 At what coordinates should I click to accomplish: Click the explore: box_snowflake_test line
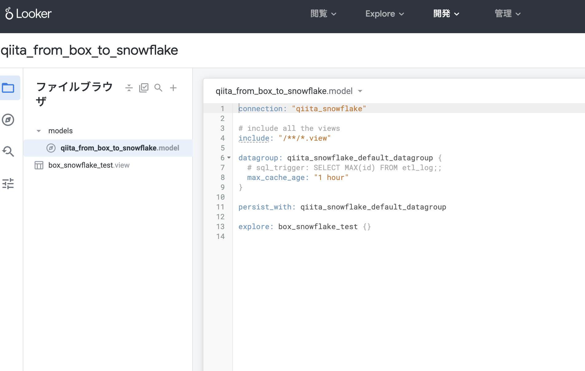tap(305, 227)
